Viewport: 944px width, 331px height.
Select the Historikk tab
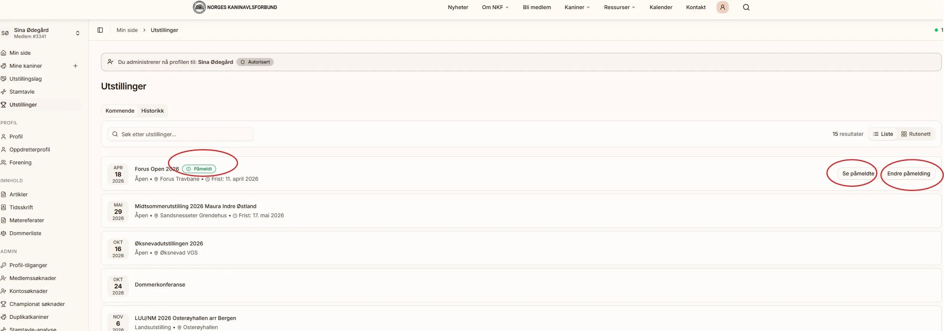tap(152, 111)
